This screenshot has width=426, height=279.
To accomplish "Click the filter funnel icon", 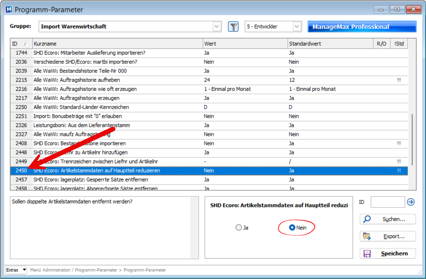I will [233, 27].
